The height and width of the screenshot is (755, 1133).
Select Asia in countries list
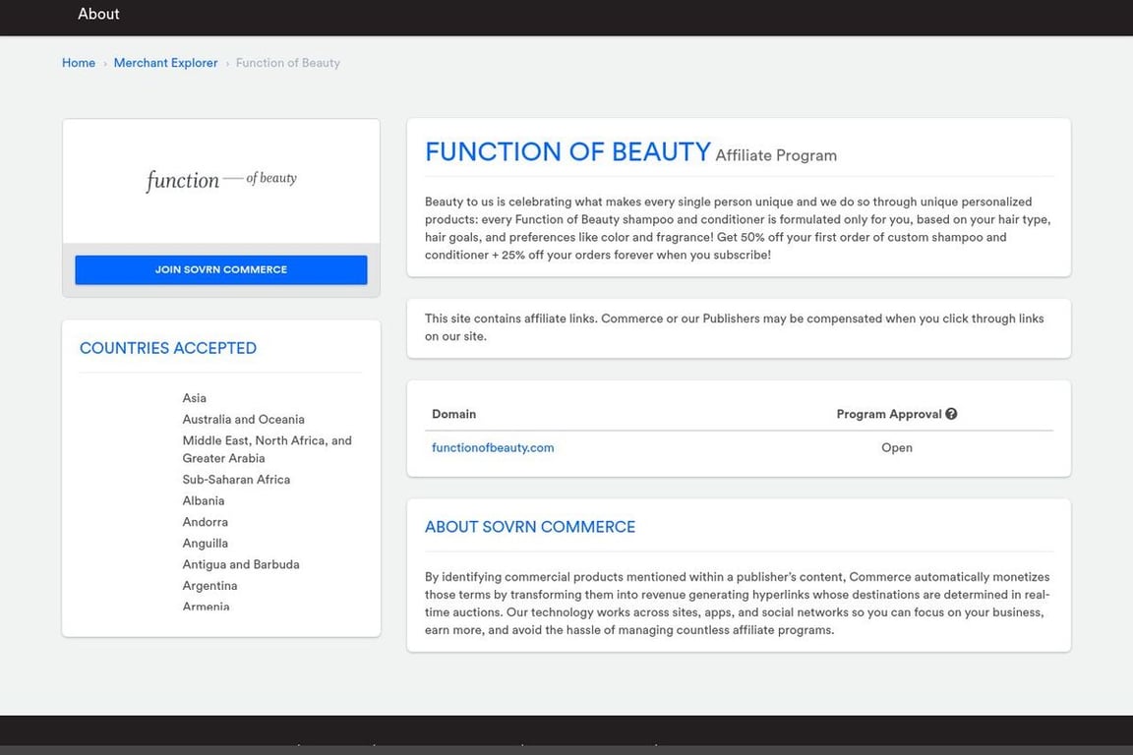point(195,398)
